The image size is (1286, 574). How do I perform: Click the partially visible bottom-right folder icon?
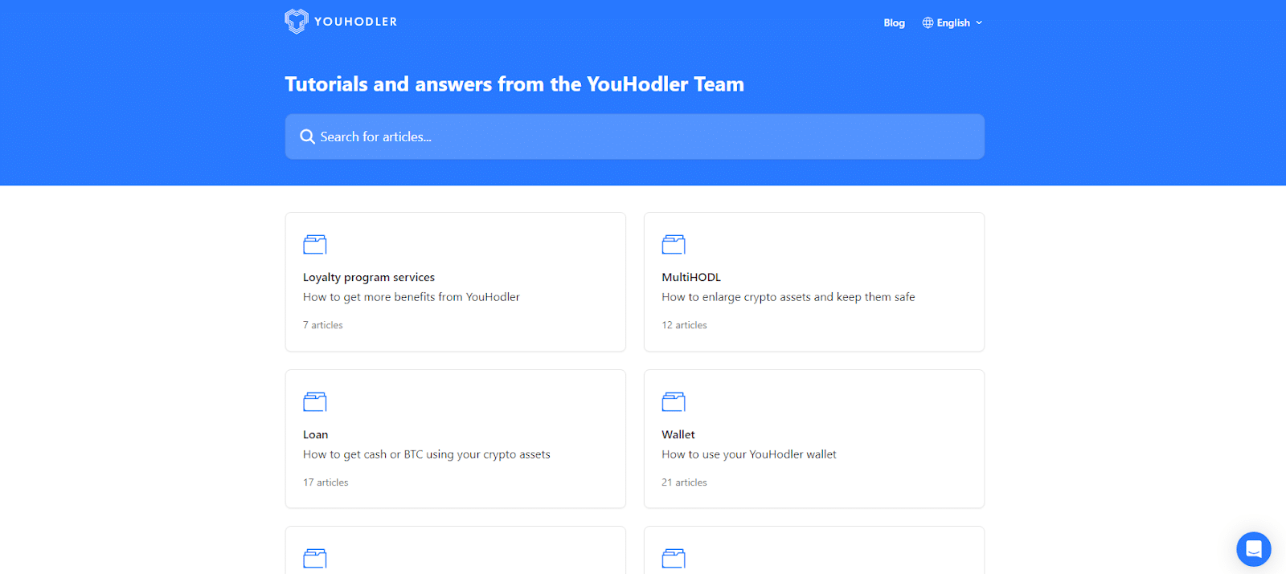click(673, 558)
